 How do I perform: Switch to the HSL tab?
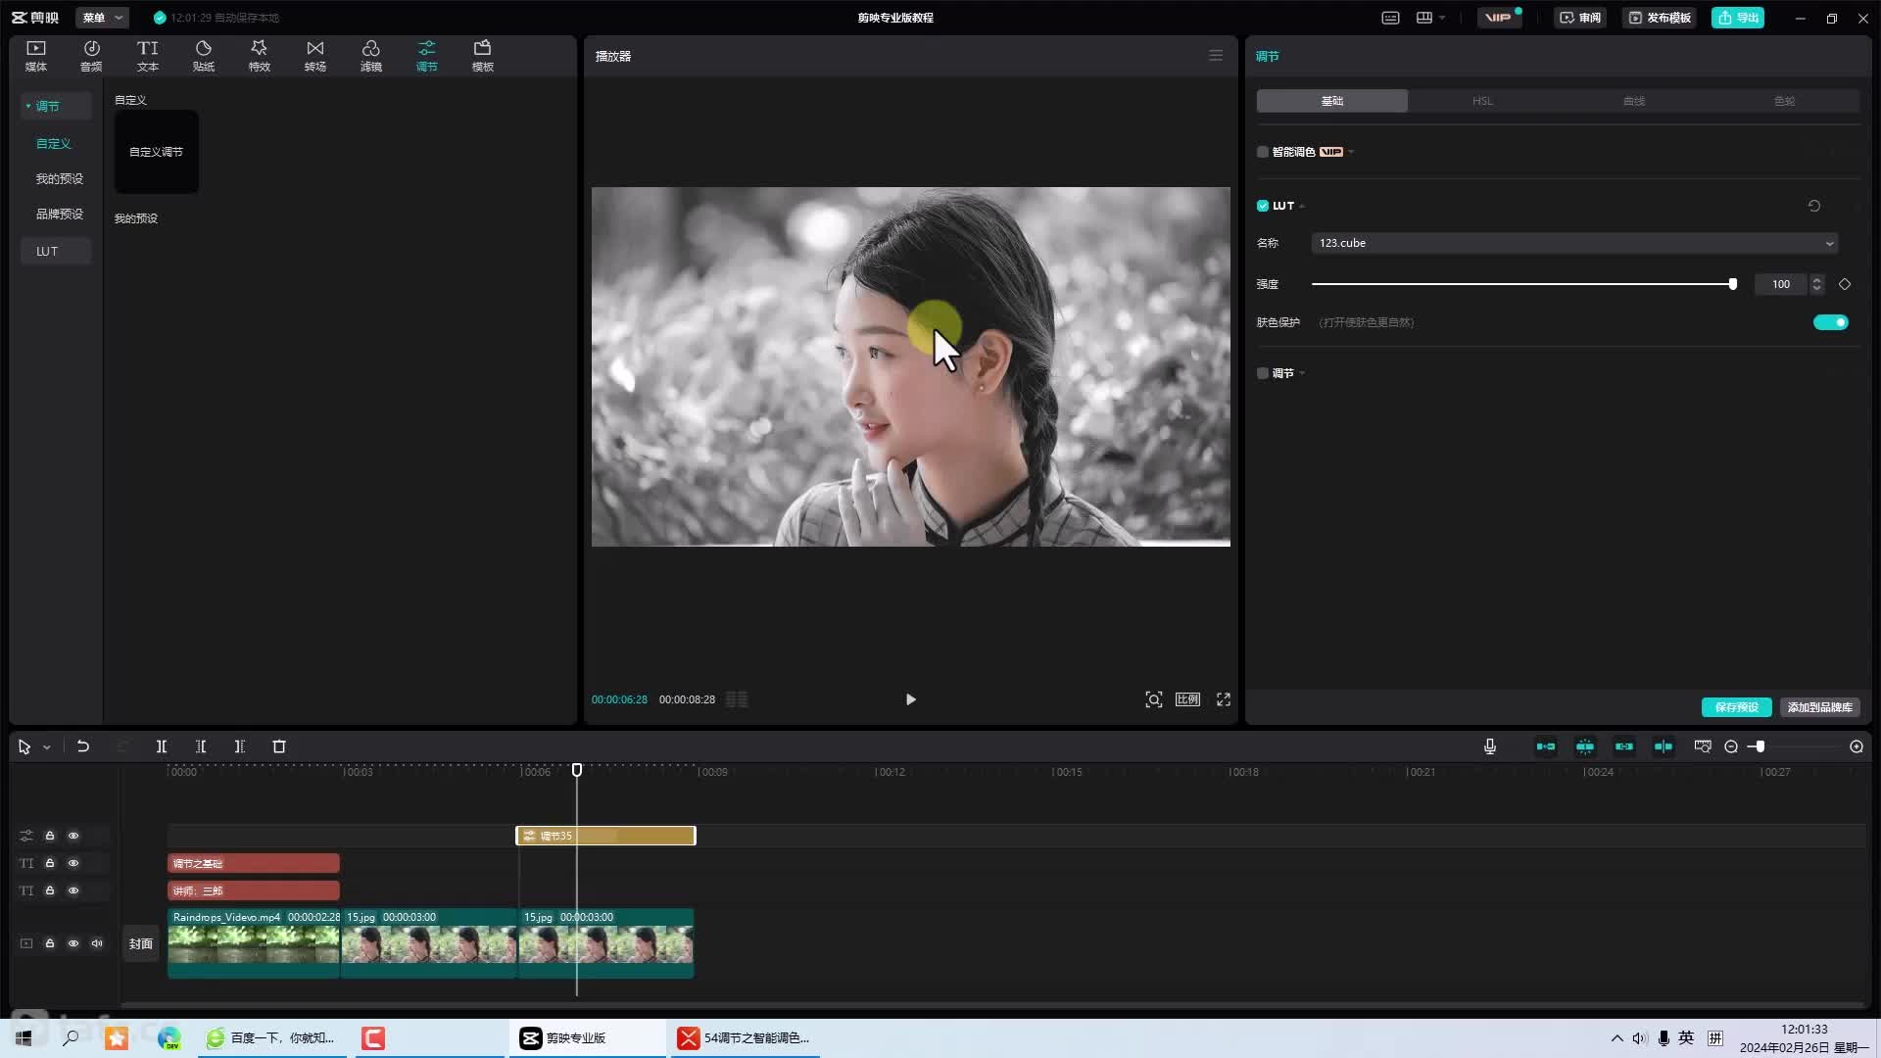pyautogui.click(x=1482, y=101)
